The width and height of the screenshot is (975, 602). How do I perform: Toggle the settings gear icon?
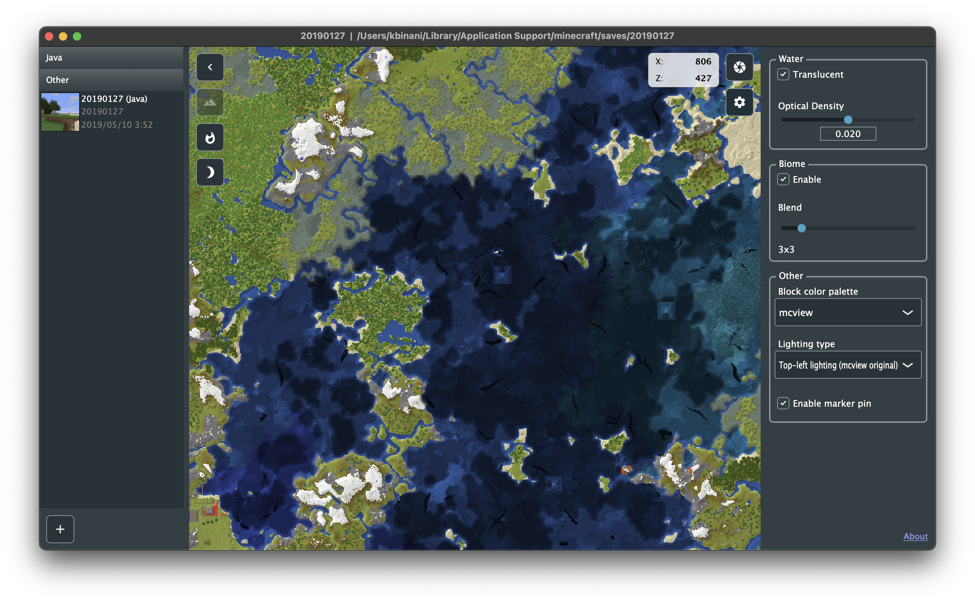739,102
